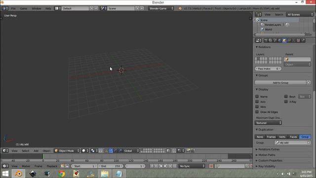Open the Blender Game engine dropdown
Viewport: 316px width, 178px height.
point(161,8)
